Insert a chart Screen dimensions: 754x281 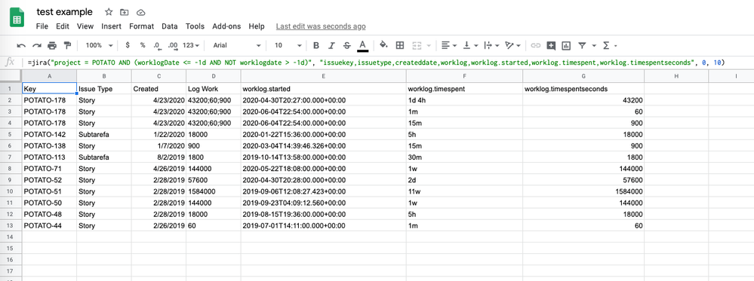pos(567,45)
